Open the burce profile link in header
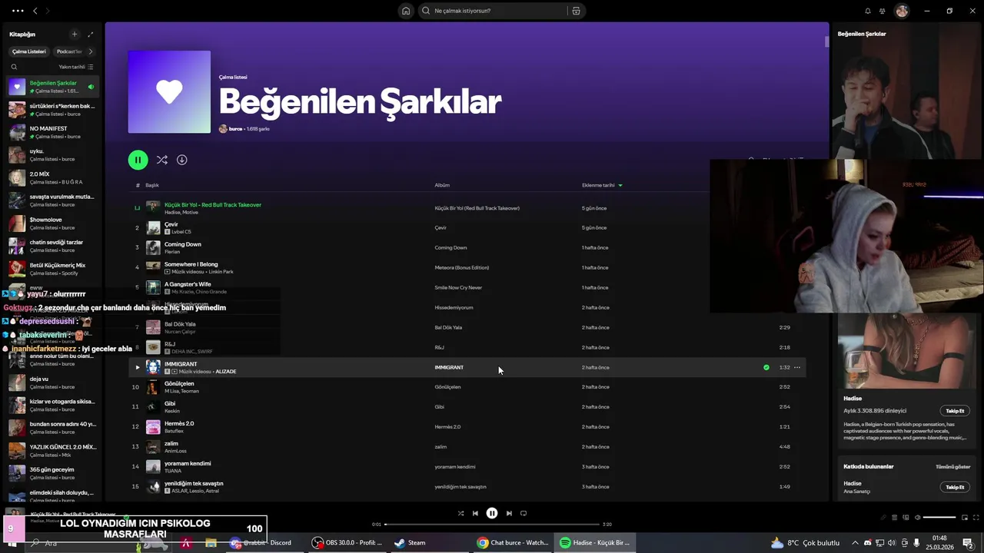The height and width of the screenshot is (553, 984). tap(235, 129)
